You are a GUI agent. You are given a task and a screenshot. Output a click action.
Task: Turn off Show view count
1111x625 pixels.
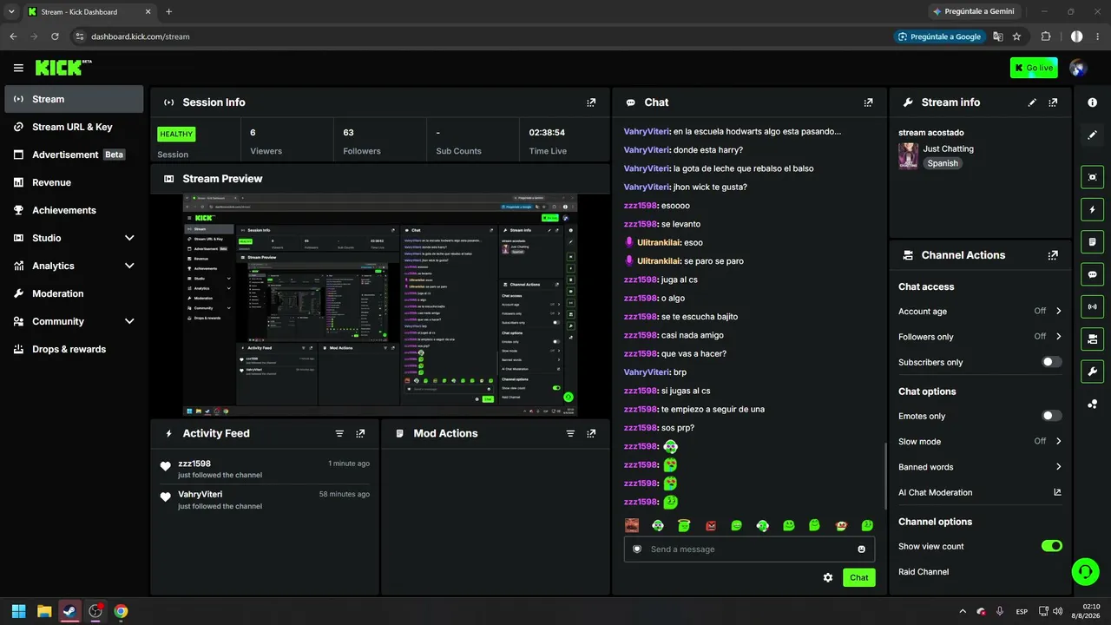pos(1051,546)
